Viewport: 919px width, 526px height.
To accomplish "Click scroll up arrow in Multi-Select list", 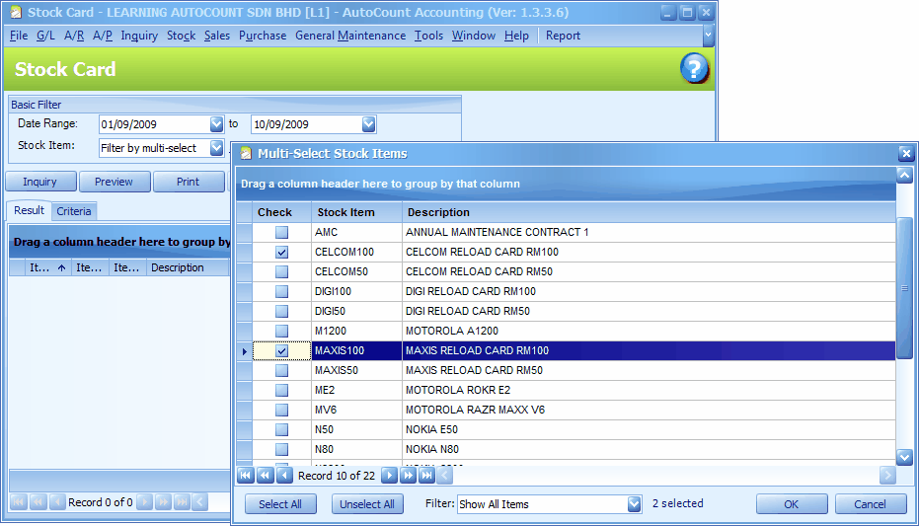I will (x=904, y=175).
